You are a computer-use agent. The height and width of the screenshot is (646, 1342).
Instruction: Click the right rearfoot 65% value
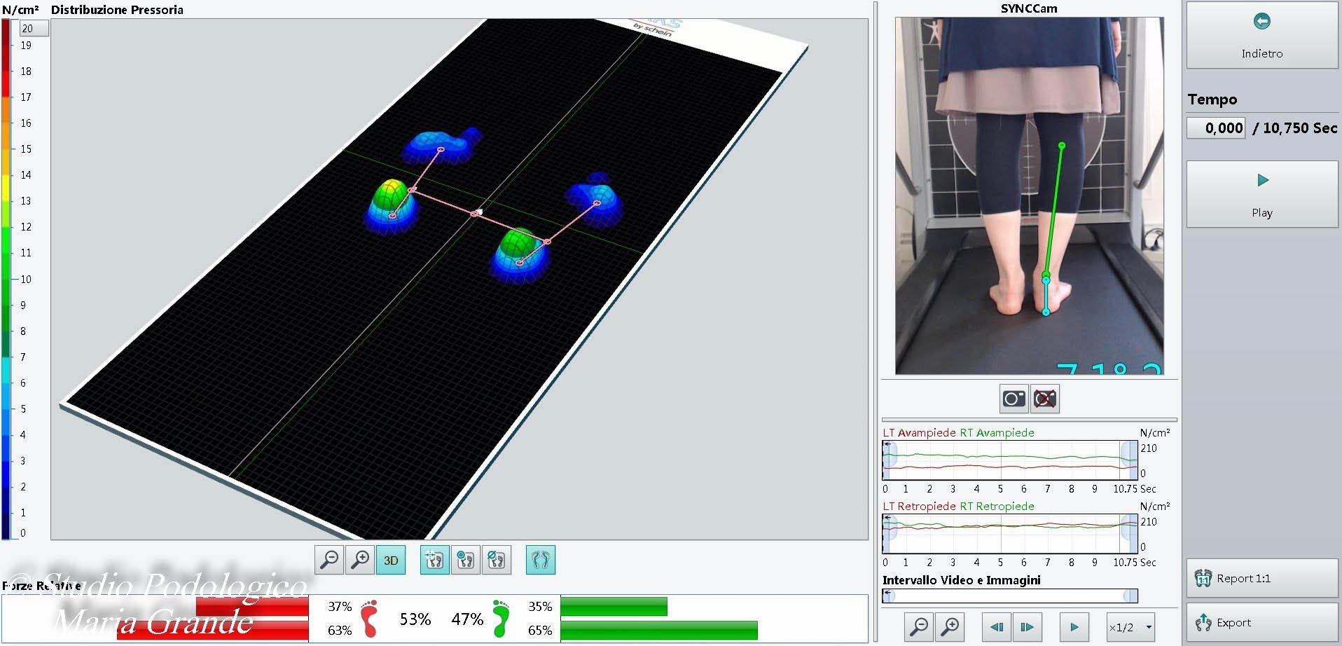[540, 631]
